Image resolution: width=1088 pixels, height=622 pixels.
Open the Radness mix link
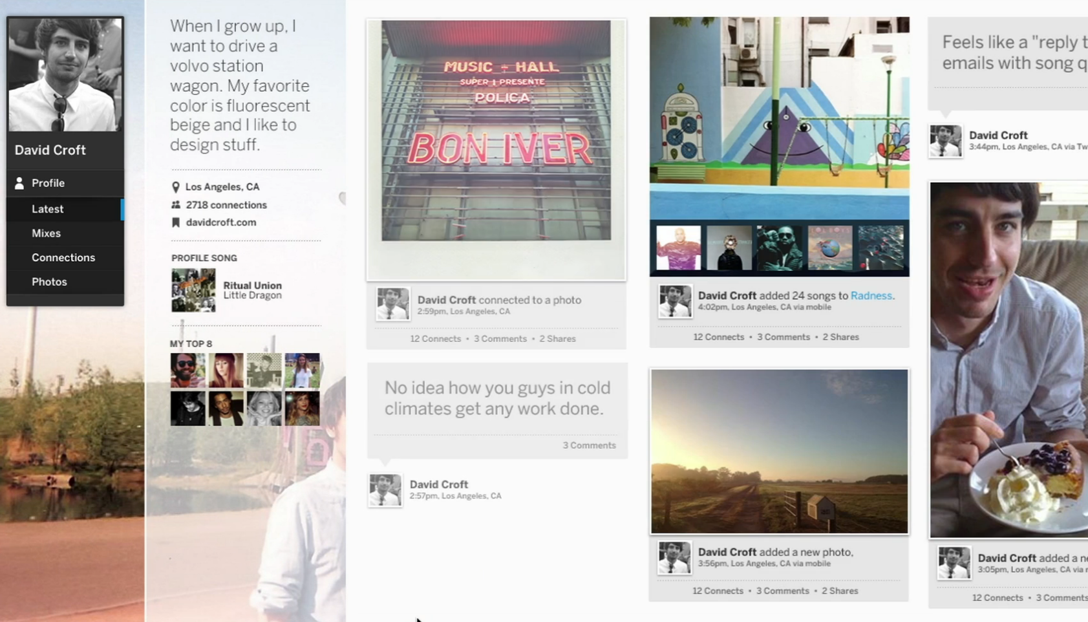coord(871,295)
